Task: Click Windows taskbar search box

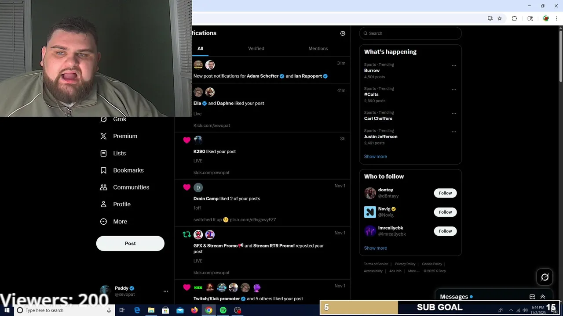Action: (64, 310)
